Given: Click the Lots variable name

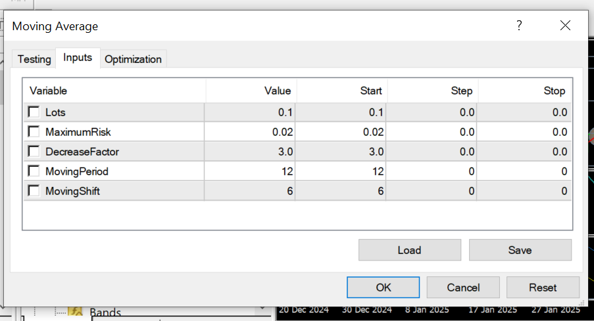Looking at the screenshot, I should tap(55, 112).
